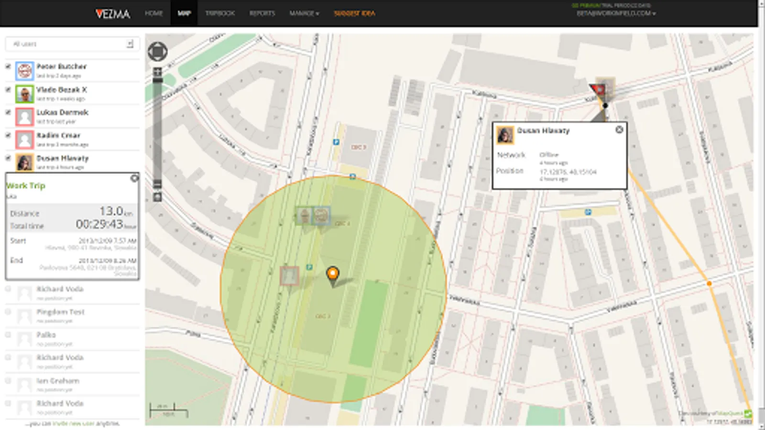Check the Palko checkbox
765x430 pixels.
(8, 334)
